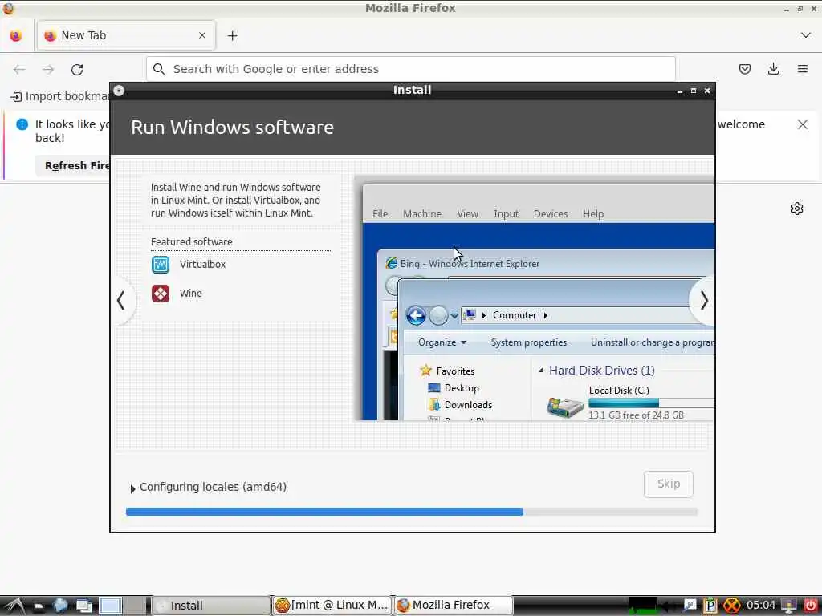Image resolution: width=822 pixels, height=616 pixels.
Task: Click the tray P clipboard icon
Action: pyautogui.click(x=710, y=606)
